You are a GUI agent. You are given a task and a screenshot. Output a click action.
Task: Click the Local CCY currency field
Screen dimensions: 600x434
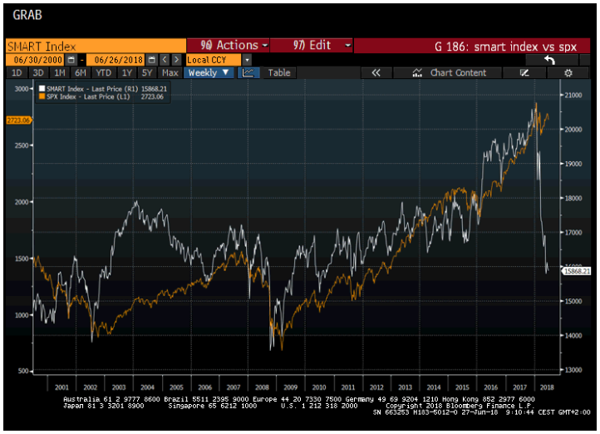pos(214,60)
